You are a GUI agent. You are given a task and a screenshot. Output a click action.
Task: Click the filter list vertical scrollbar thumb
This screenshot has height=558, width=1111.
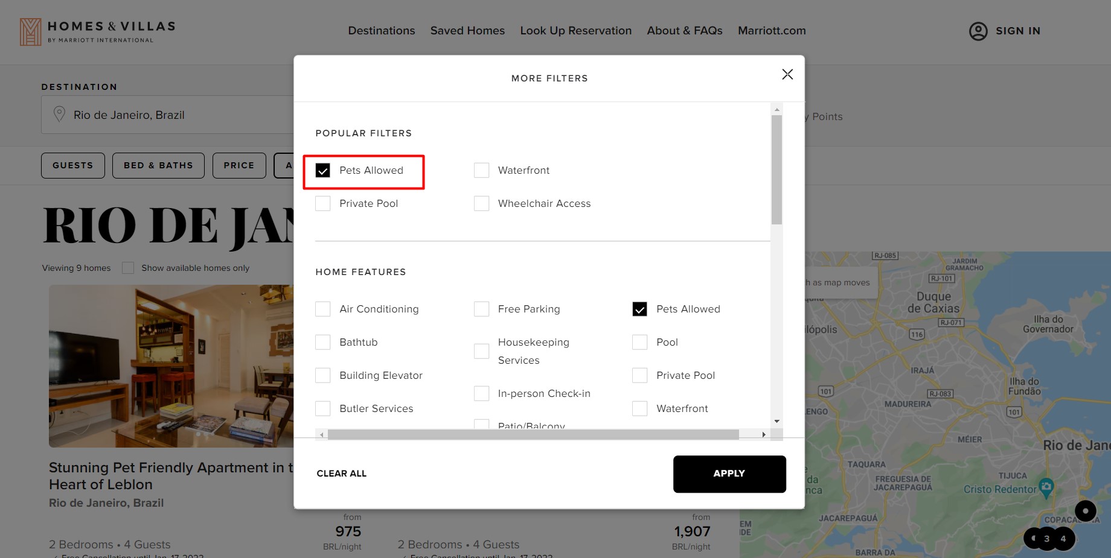click(777, 170)
